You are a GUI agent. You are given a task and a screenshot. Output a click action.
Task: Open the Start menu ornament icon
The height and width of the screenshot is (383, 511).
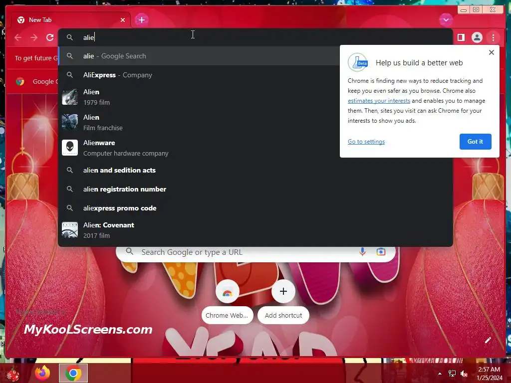(x=13, y=374)
